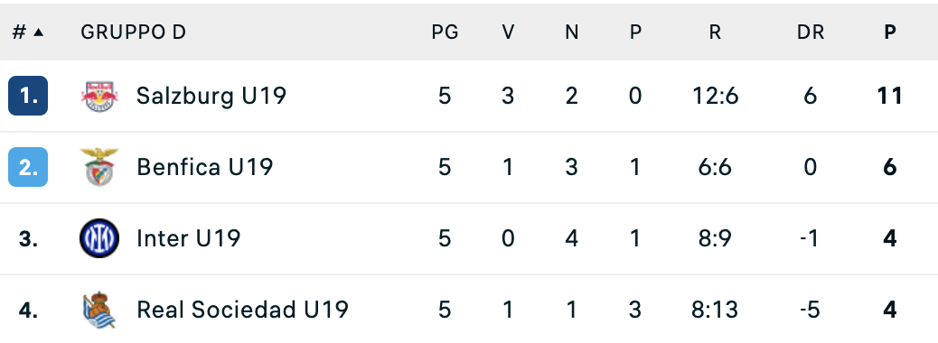Viewport: 938px width, 343px height.
Task: Click the Inter U19 club logo
Action: (x=99, y=238)
